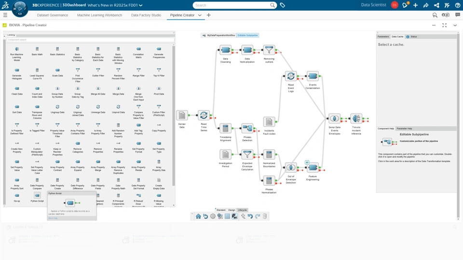Choose the Outlier Filter component
The width and height of the screenshot is (463, 260).
[98, 72]
